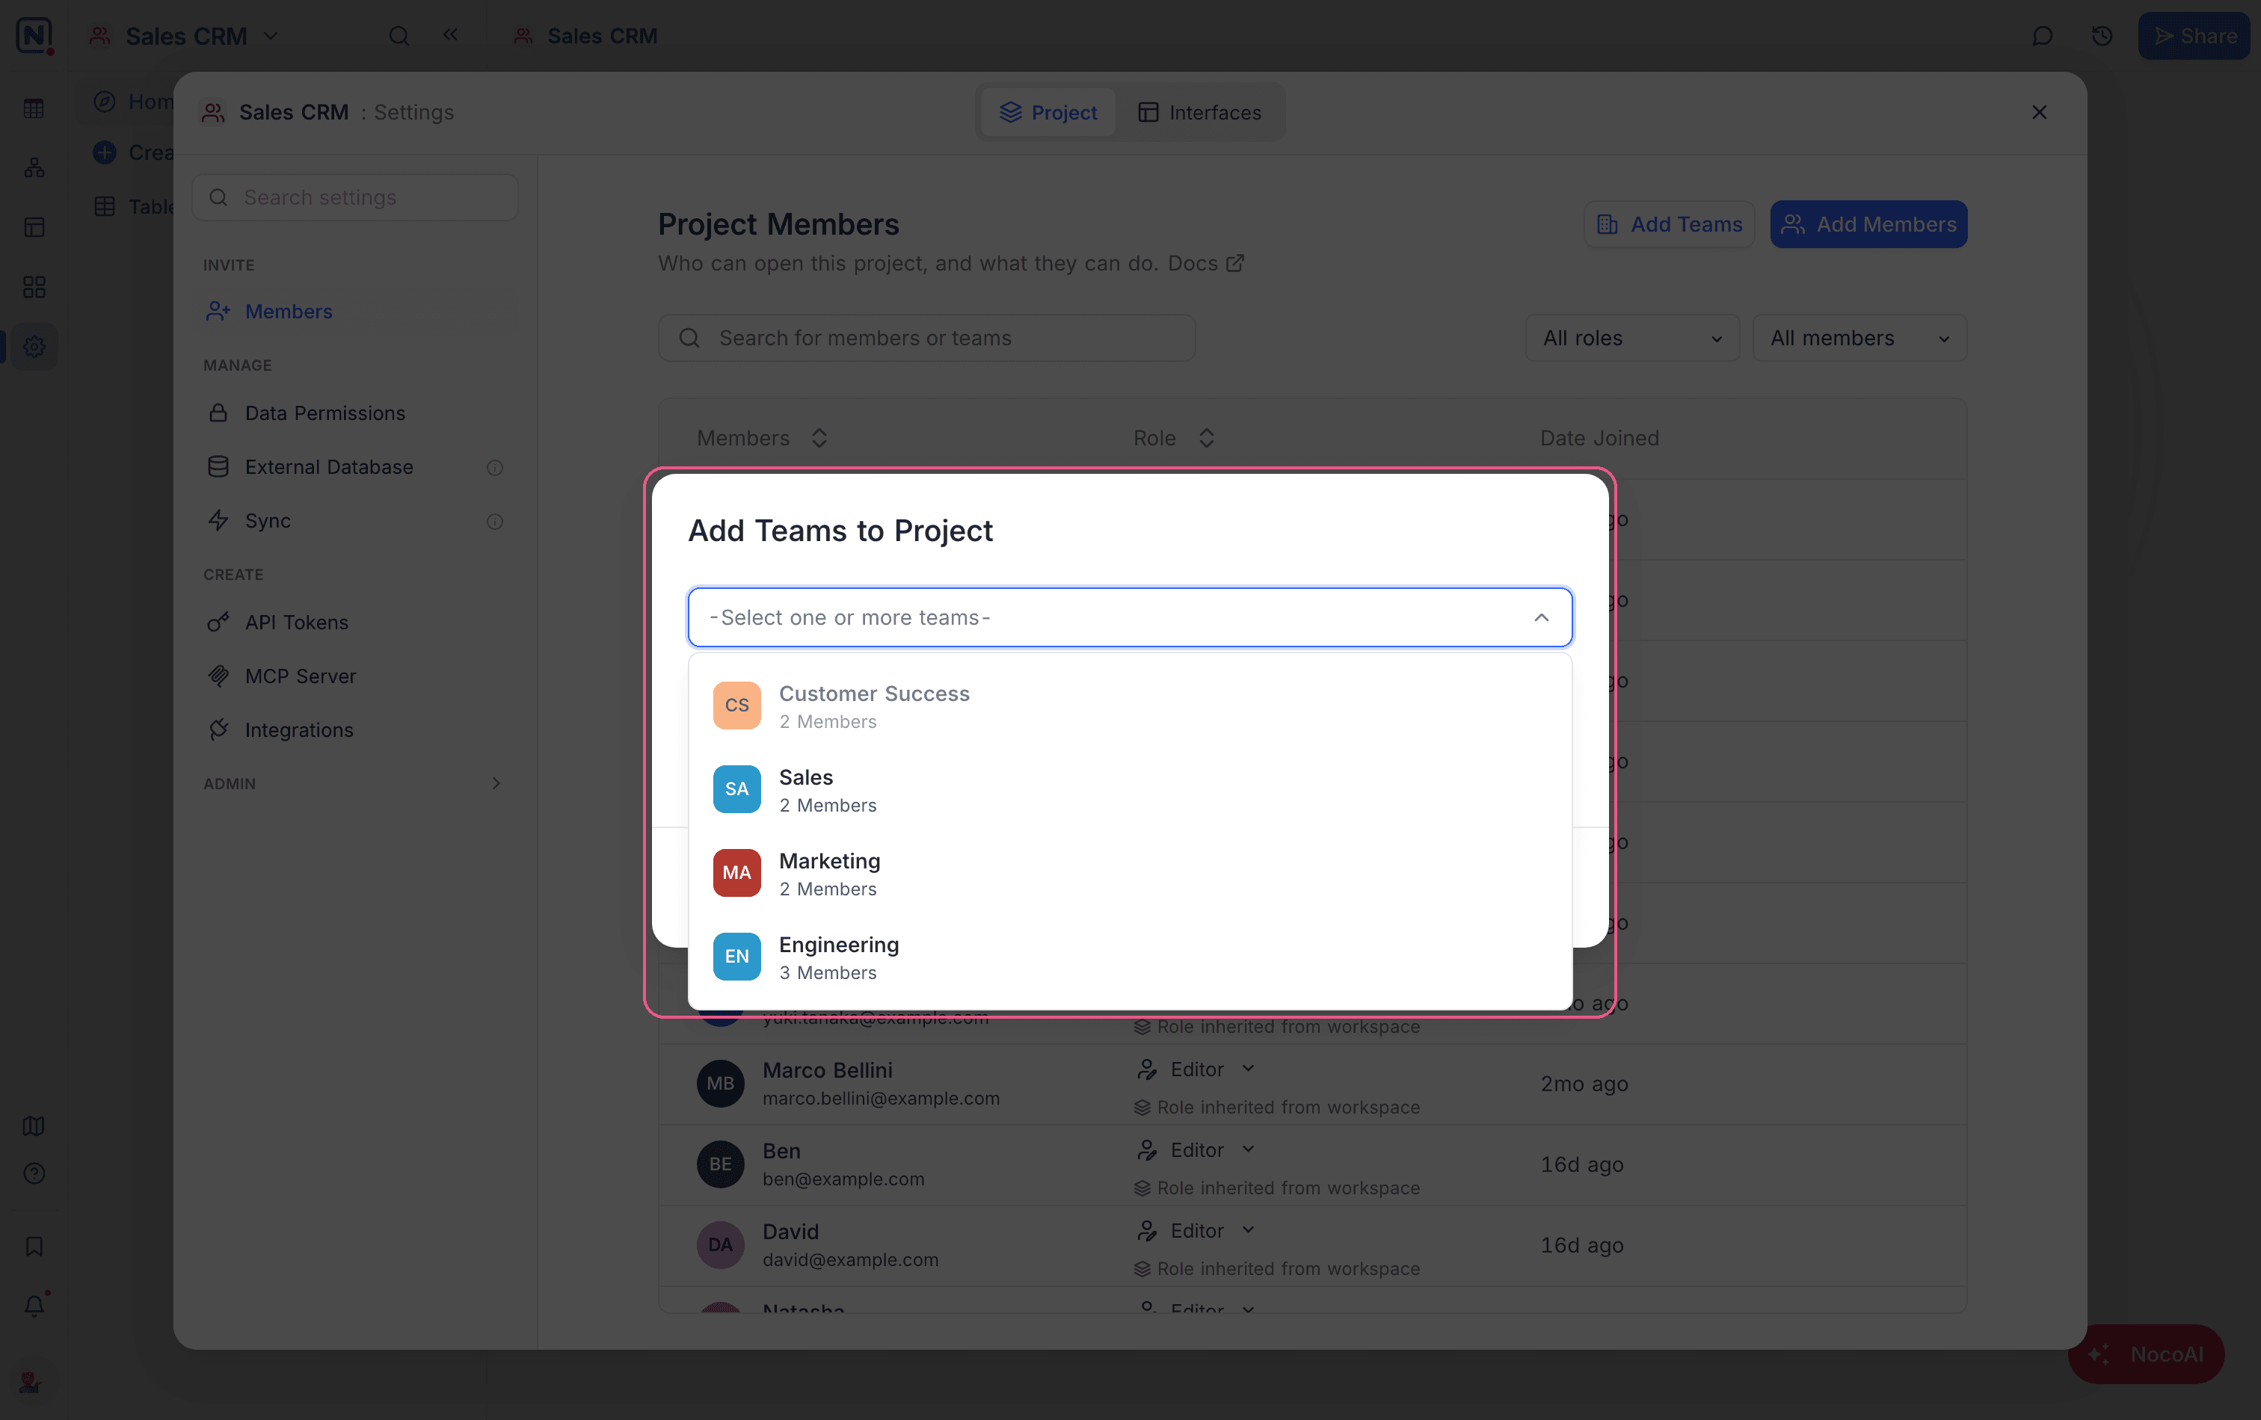
Task: Collapse the sidebar with the double chevron
Action: click(451, 34)
